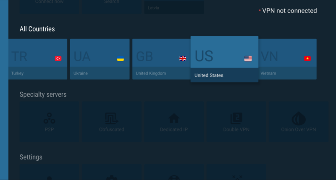Select the Ukraine country card
The width and height of the screenshot is (336, 180).
click(100, 59)
